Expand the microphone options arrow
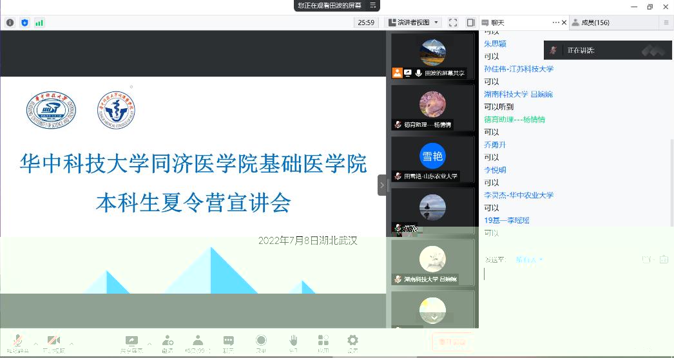This screenshot has height=358, width=674. point(35,344)
